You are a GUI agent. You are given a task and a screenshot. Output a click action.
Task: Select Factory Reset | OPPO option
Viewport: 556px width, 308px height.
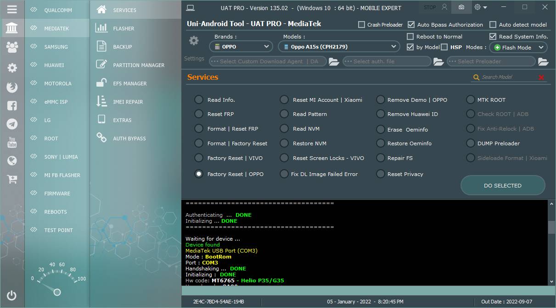point(199,174)
